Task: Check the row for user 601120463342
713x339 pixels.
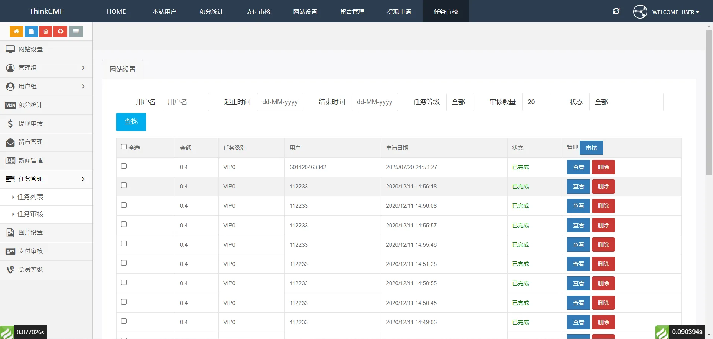Action: (x=124, y=166)
